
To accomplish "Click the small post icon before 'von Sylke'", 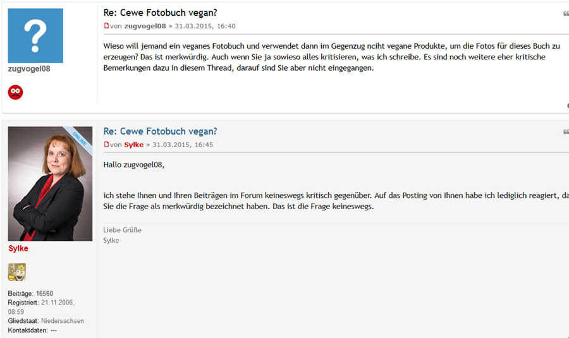I will pos(106,145).
